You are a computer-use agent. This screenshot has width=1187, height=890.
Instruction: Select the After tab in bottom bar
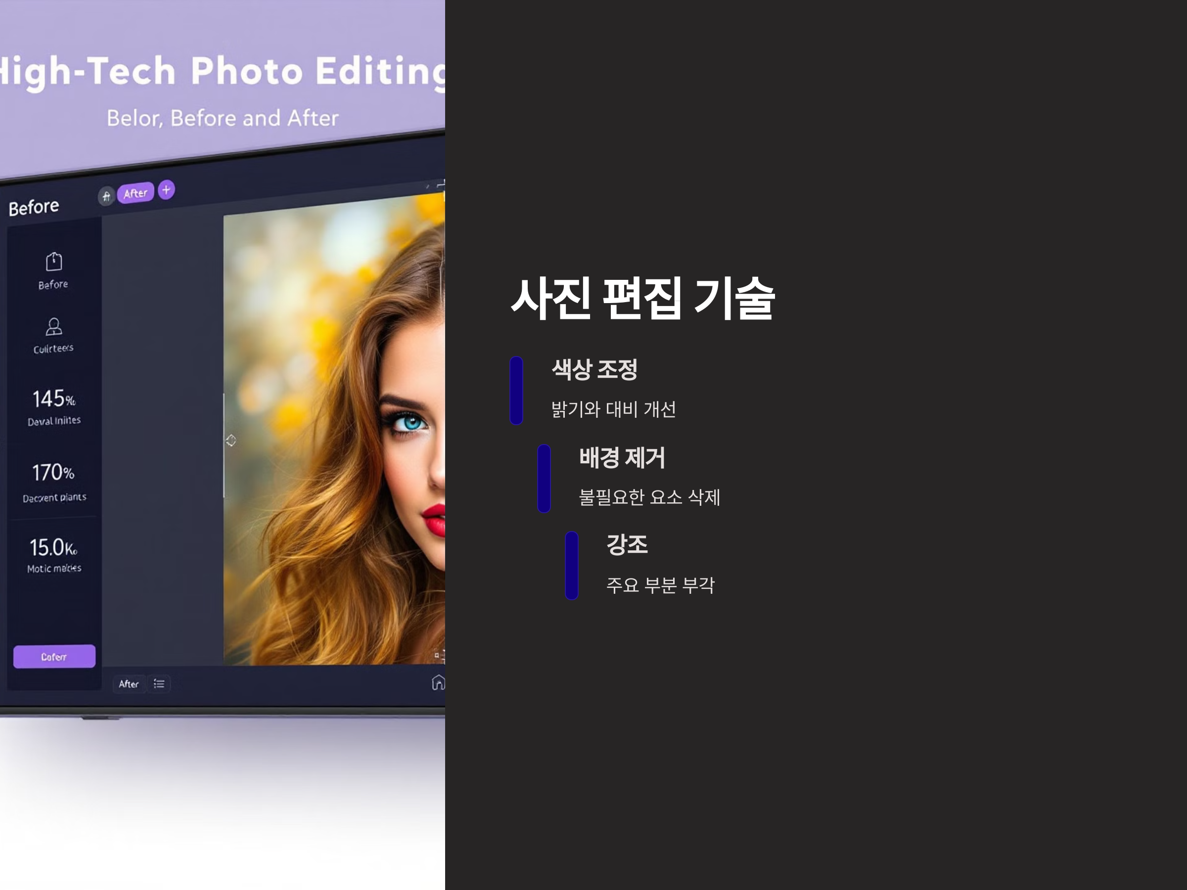[129, 683]
